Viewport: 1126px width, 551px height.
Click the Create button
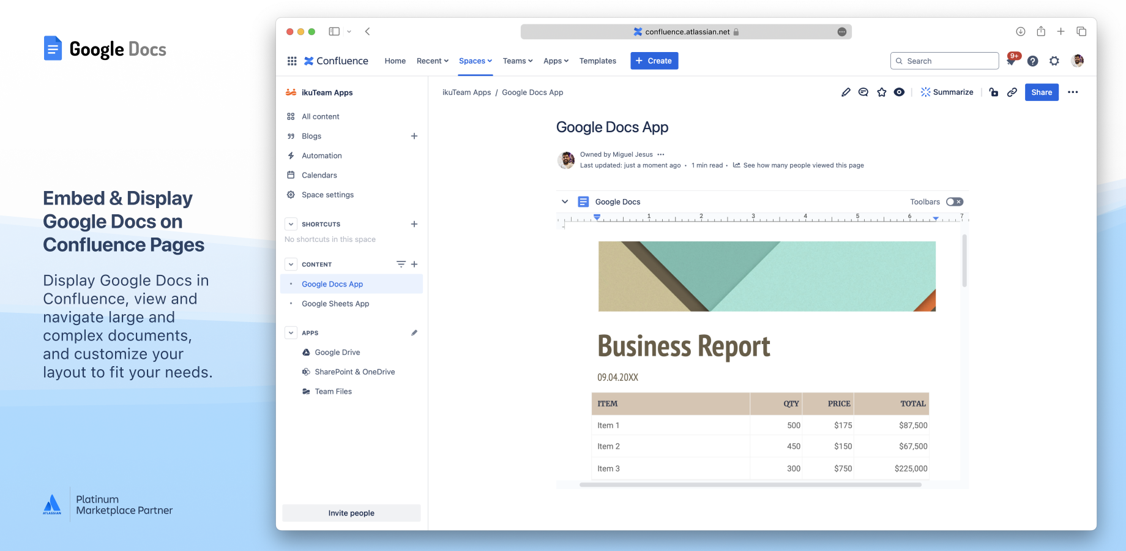[654, 61]
